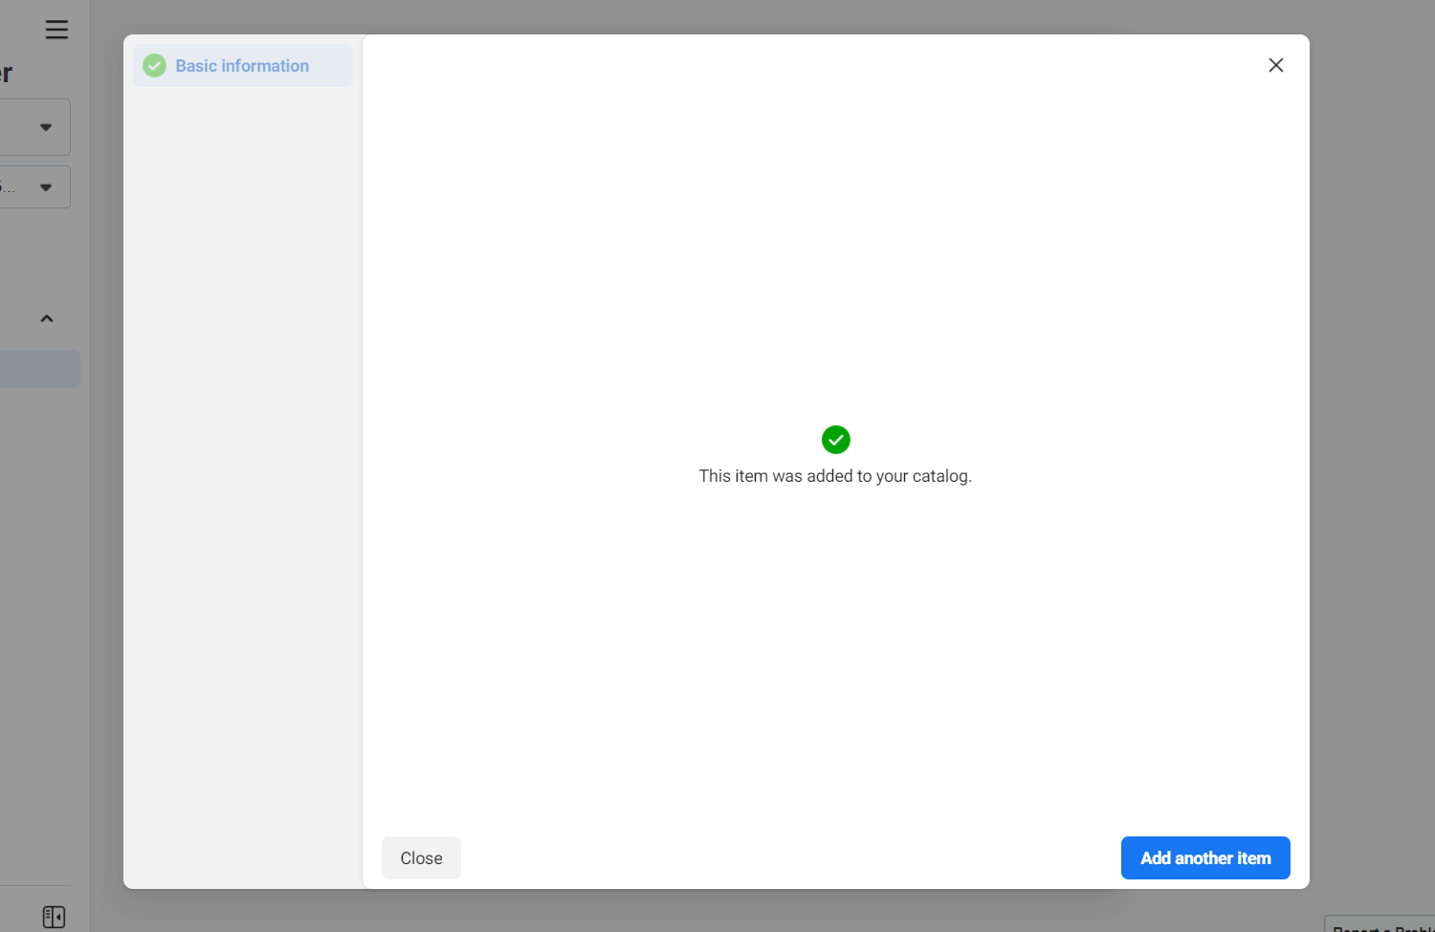The image size is (1435, 932).
Task: Click truncated text in lower sidebar dropdown
Action: 8,187
